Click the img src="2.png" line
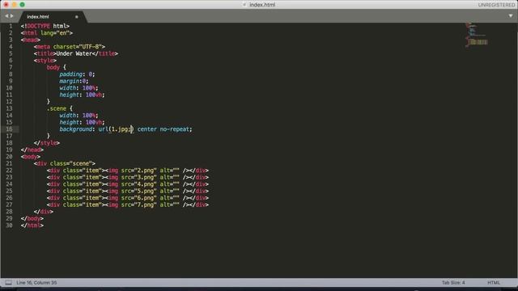 128,171
